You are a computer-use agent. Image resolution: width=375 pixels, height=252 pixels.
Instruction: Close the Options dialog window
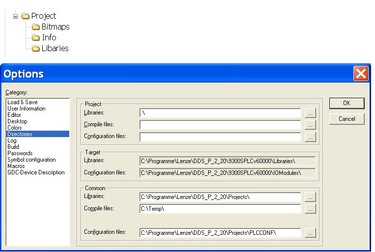[x=361, y=74]
